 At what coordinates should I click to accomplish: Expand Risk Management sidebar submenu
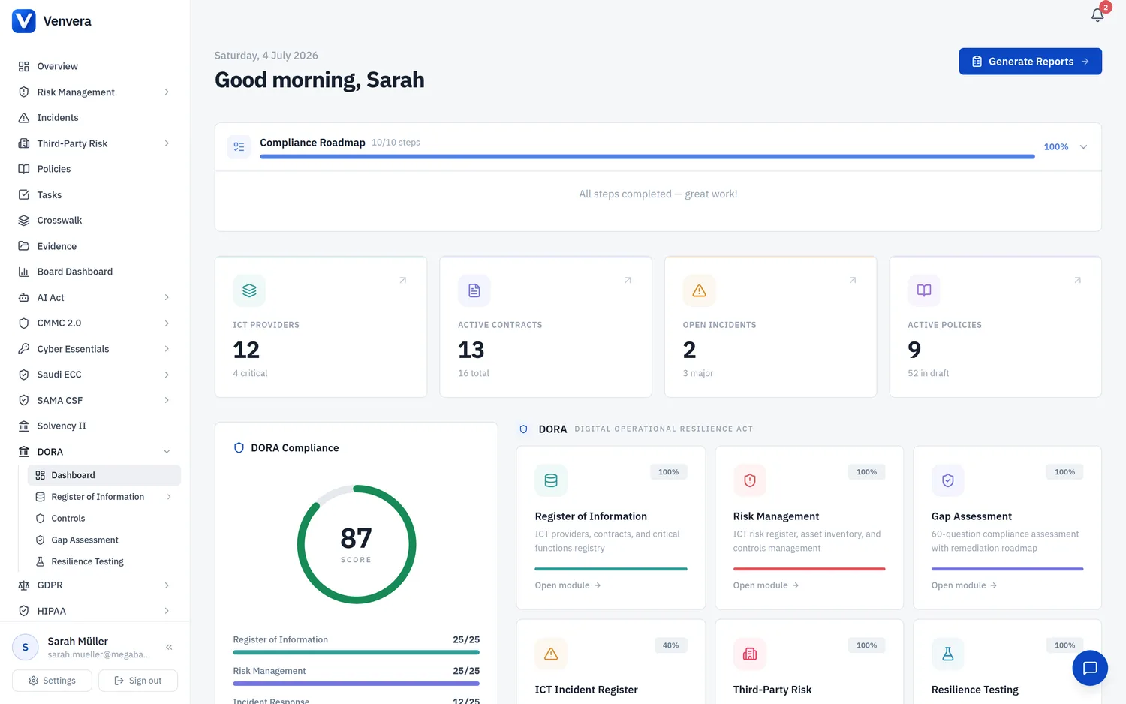[x=167, y=92]
